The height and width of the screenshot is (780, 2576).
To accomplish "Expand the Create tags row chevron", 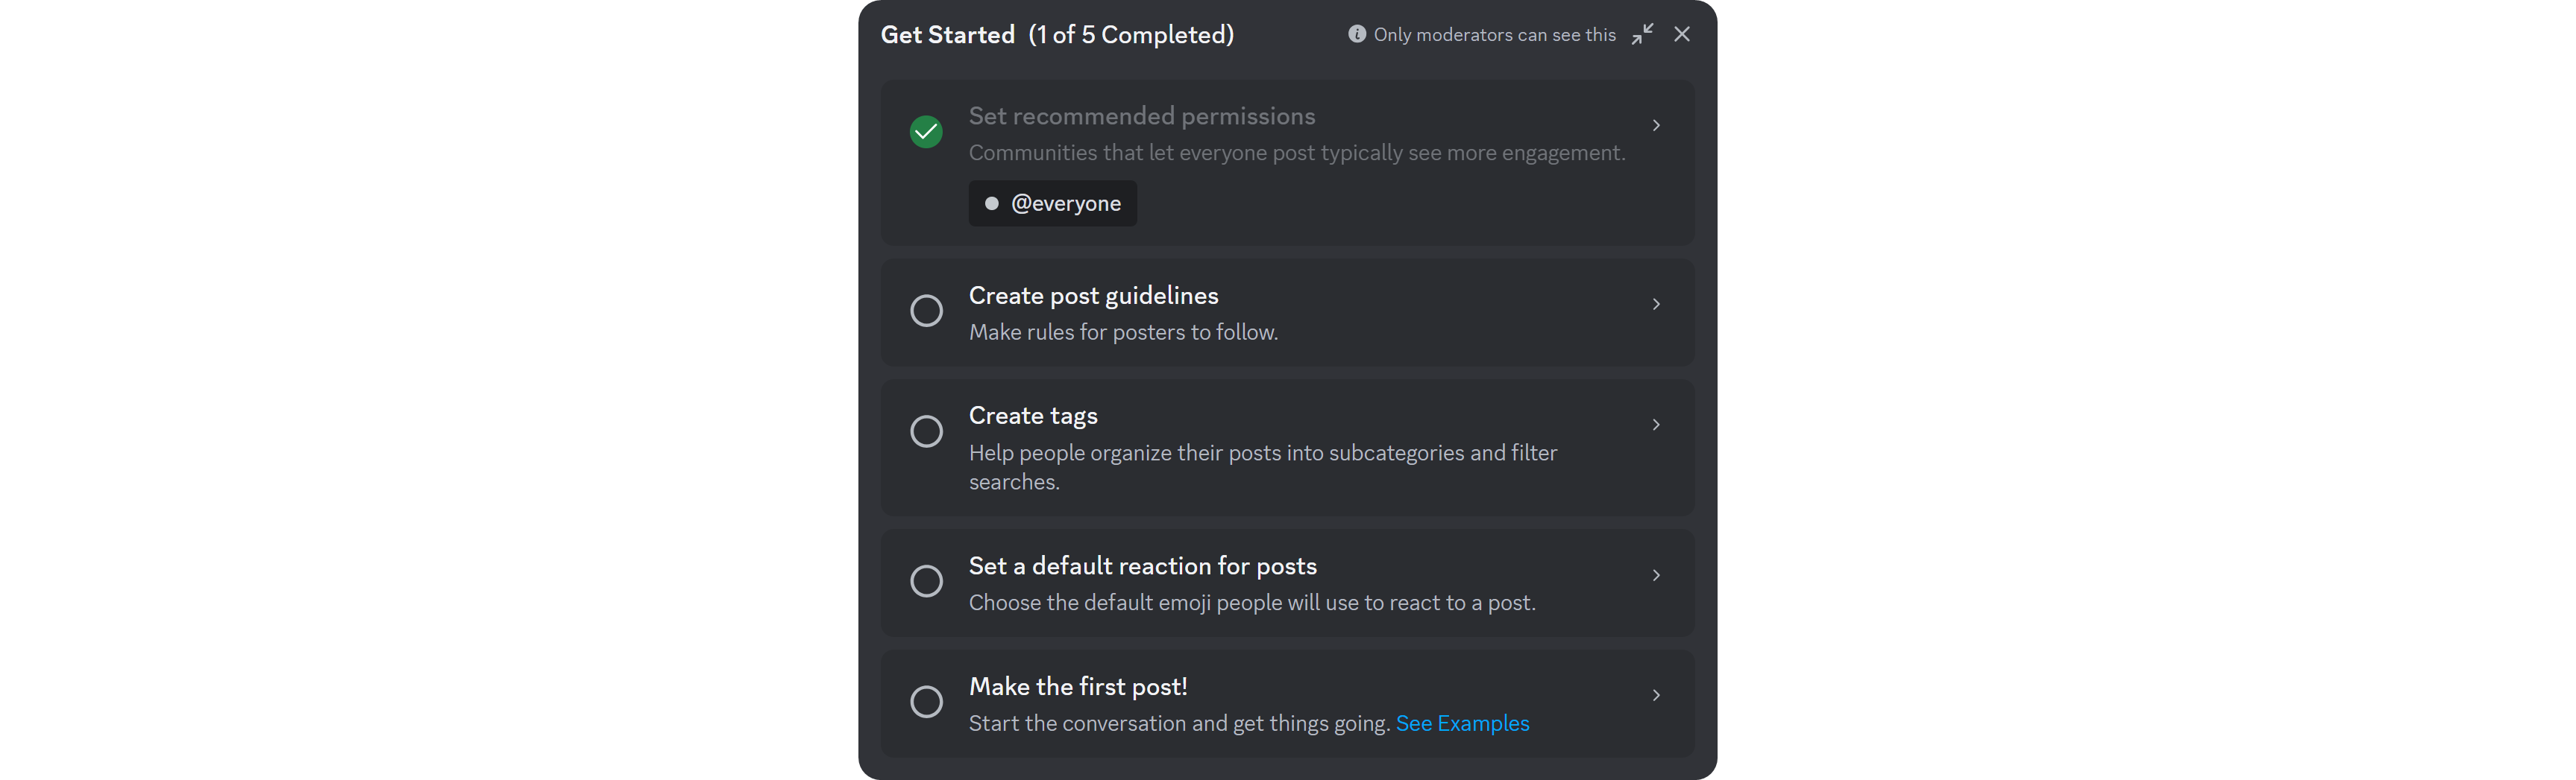I will (1656, 423).
